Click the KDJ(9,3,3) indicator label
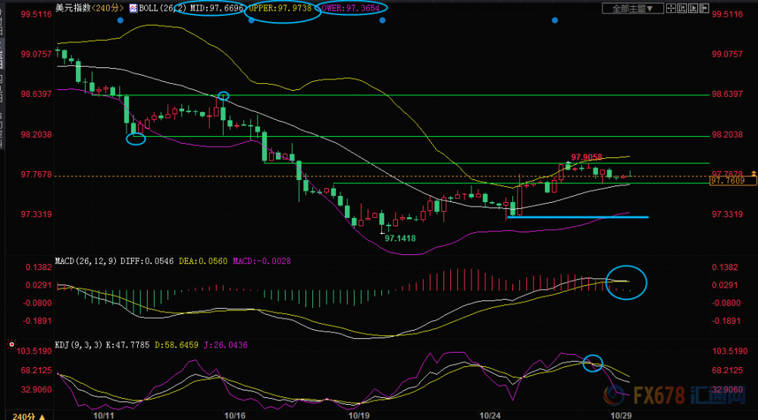Image resolution: width=758 pixels, height=420 pixels. [x=79, y=345]
